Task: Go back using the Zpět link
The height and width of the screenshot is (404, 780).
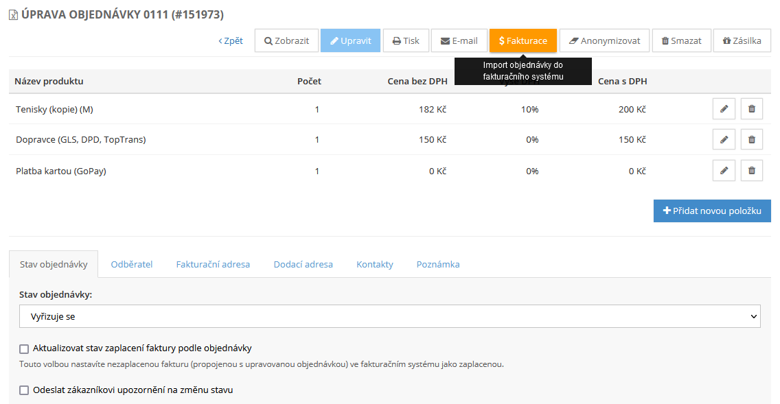Action: 231,40
